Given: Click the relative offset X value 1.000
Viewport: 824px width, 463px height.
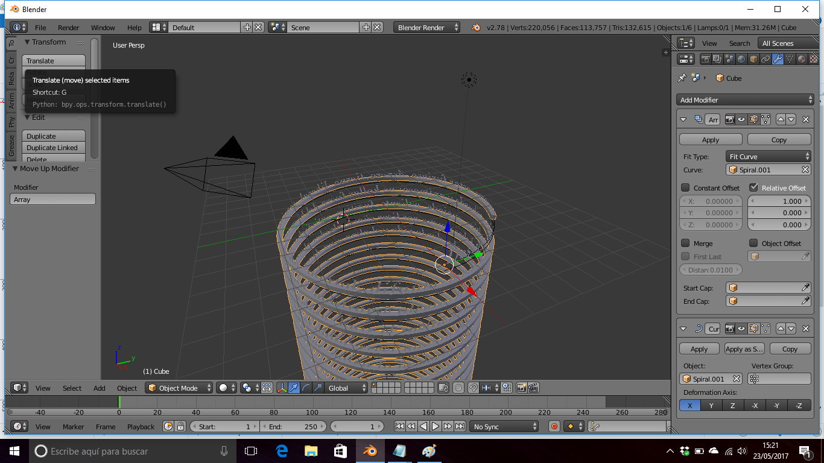Looking at the screenshot, I should [779, 201].
